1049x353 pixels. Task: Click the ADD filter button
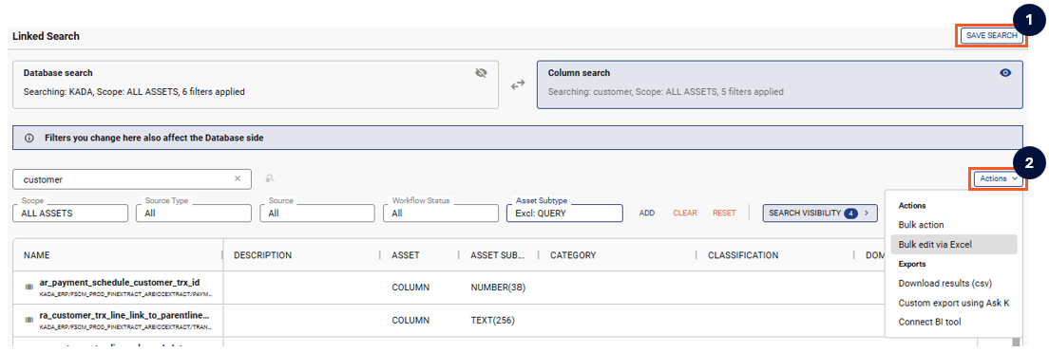tap(647, 214)
